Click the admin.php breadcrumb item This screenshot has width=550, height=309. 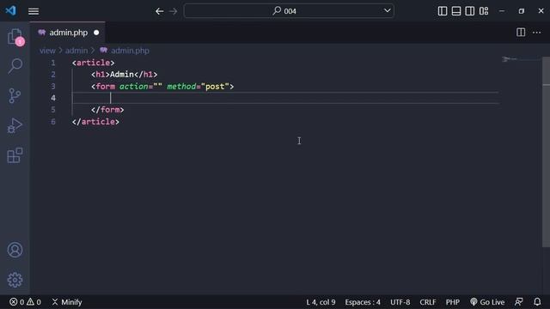[x=130, y=51]
